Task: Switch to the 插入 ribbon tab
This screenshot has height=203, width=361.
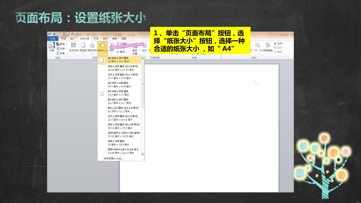Action: coord(73,39)
